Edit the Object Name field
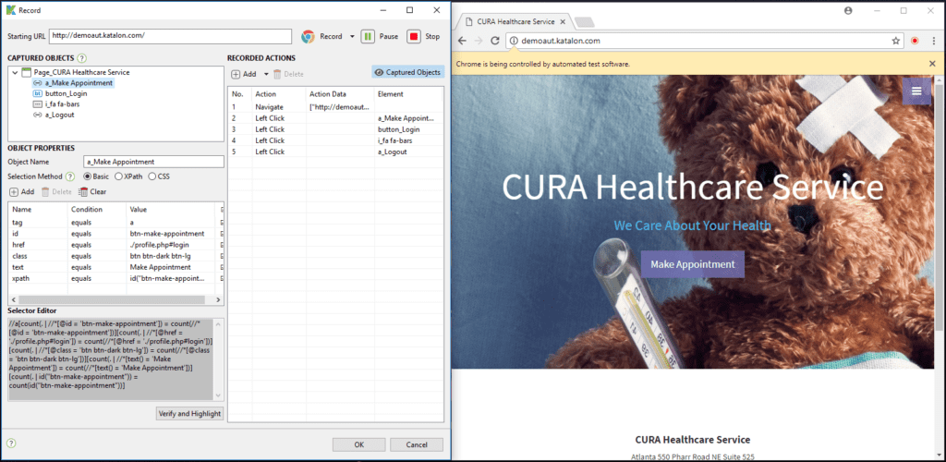946x462 pixels. pyautogui.click(x=153, y=162)
